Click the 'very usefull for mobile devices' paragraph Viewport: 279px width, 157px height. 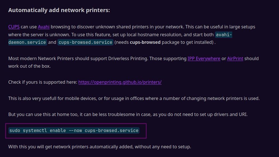pyautogui.click(x=134, y=99)
